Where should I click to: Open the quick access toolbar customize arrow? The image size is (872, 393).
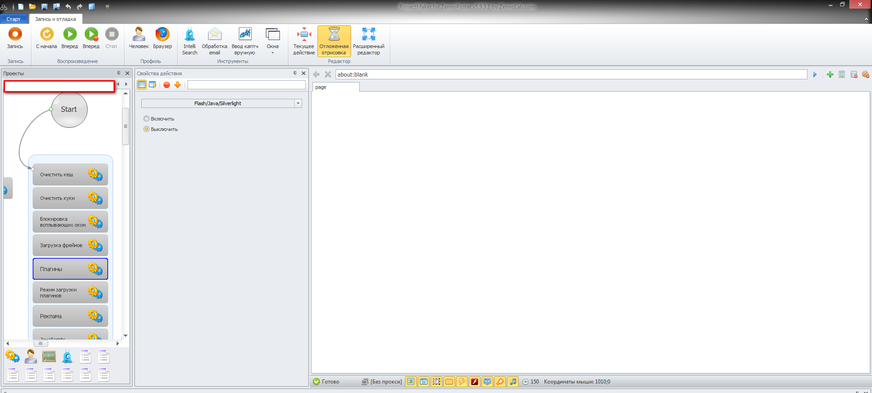(x=107, y=6)
